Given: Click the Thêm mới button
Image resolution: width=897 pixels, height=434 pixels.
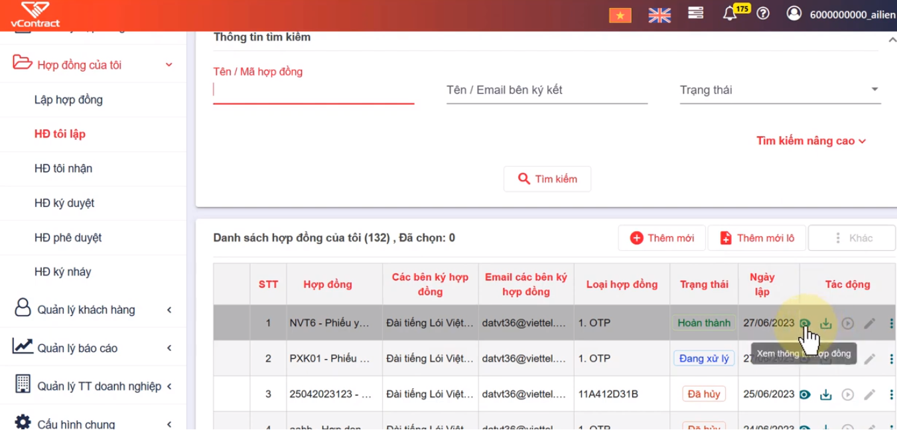Looking at the screenshot, I should 662,238.
